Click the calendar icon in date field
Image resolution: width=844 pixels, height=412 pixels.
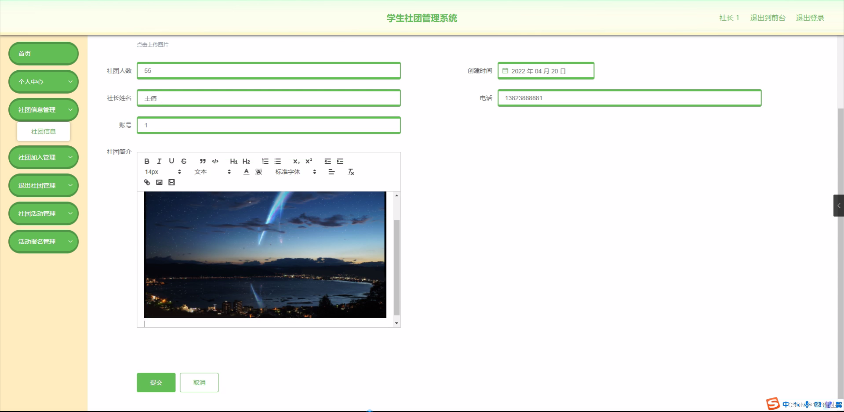point(505,71)
